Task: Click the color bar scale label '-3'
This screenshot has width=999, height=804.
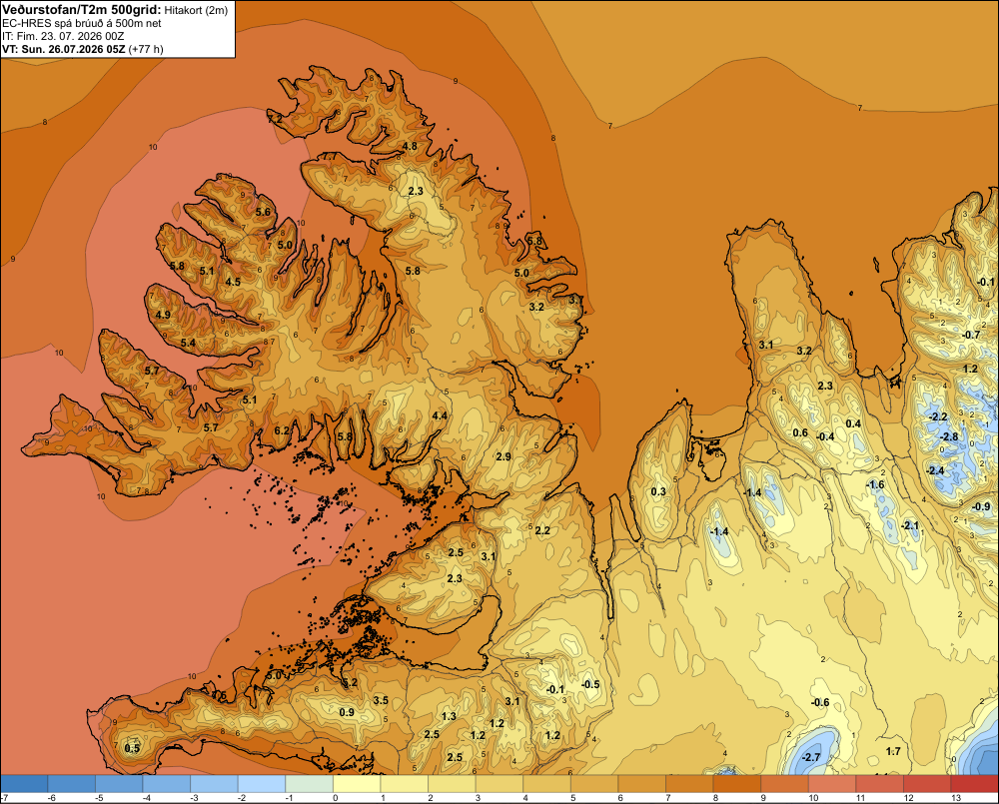Action: (195, 798)
